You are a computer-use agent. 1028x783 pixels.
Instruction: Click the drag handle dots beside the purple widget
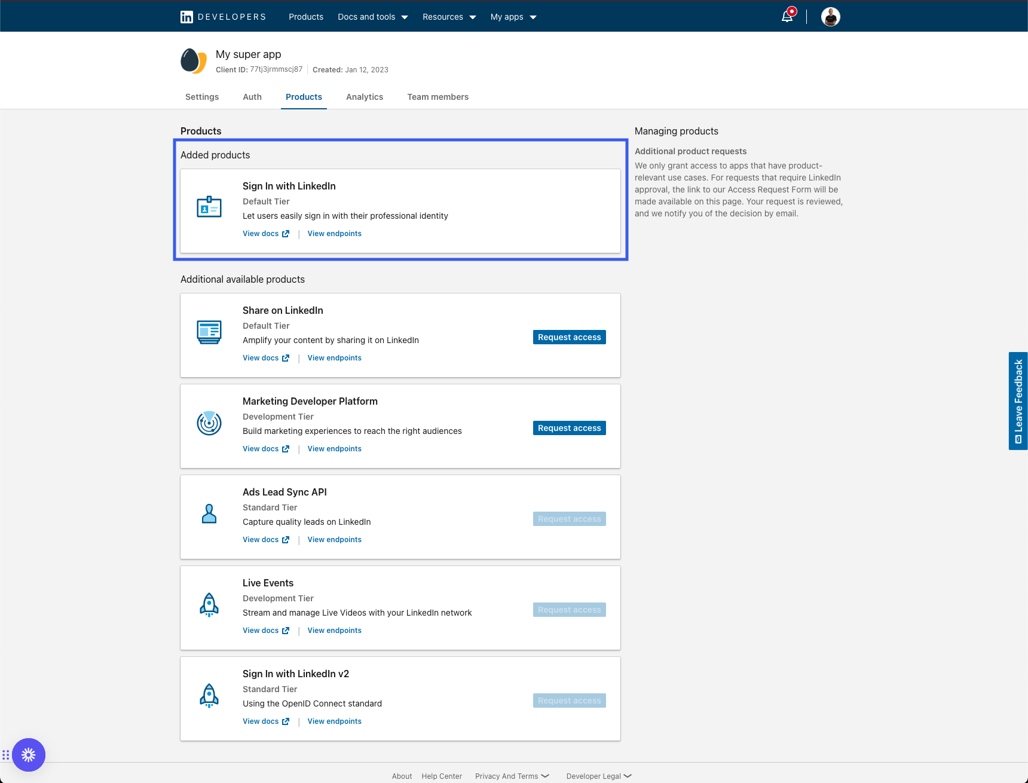pyautogui.click(x=5, y=755)
